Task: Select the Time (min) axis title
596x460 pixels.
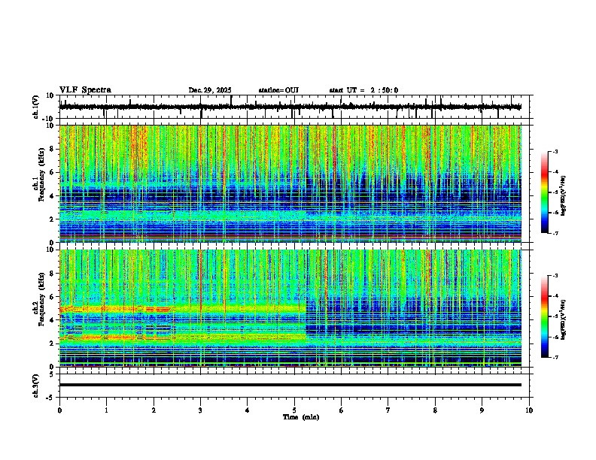Action: click(x=301, y=417)
